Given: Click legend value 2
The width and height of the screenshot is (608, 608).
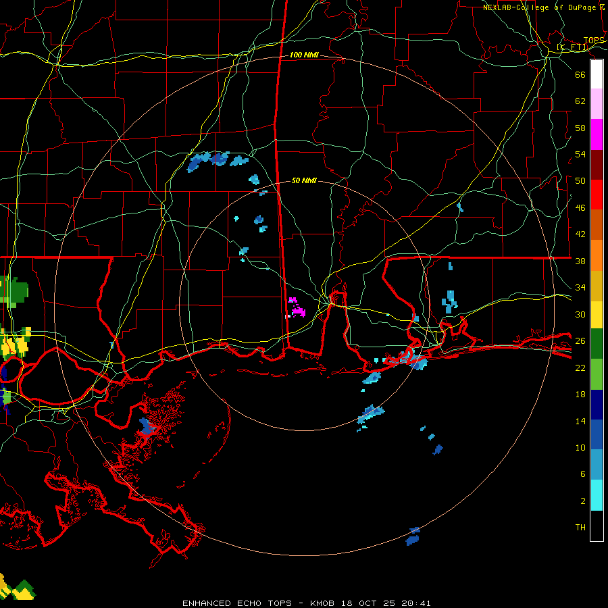Looking at the screenshot, I should (583, 501).
